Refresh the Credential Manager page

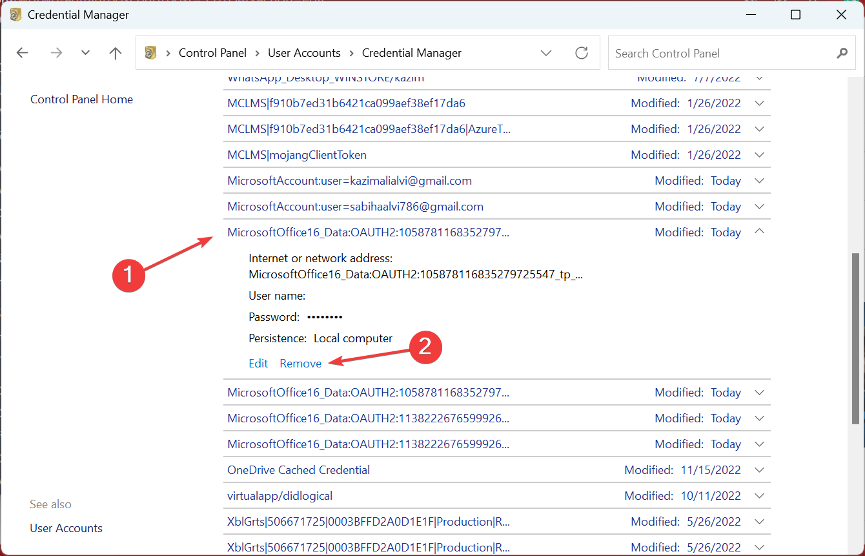point(581,53)
